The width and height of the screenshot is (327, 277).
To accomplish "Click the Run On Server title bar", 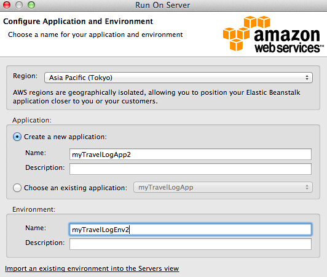I will pyautogui.click(x=163, y=5).
